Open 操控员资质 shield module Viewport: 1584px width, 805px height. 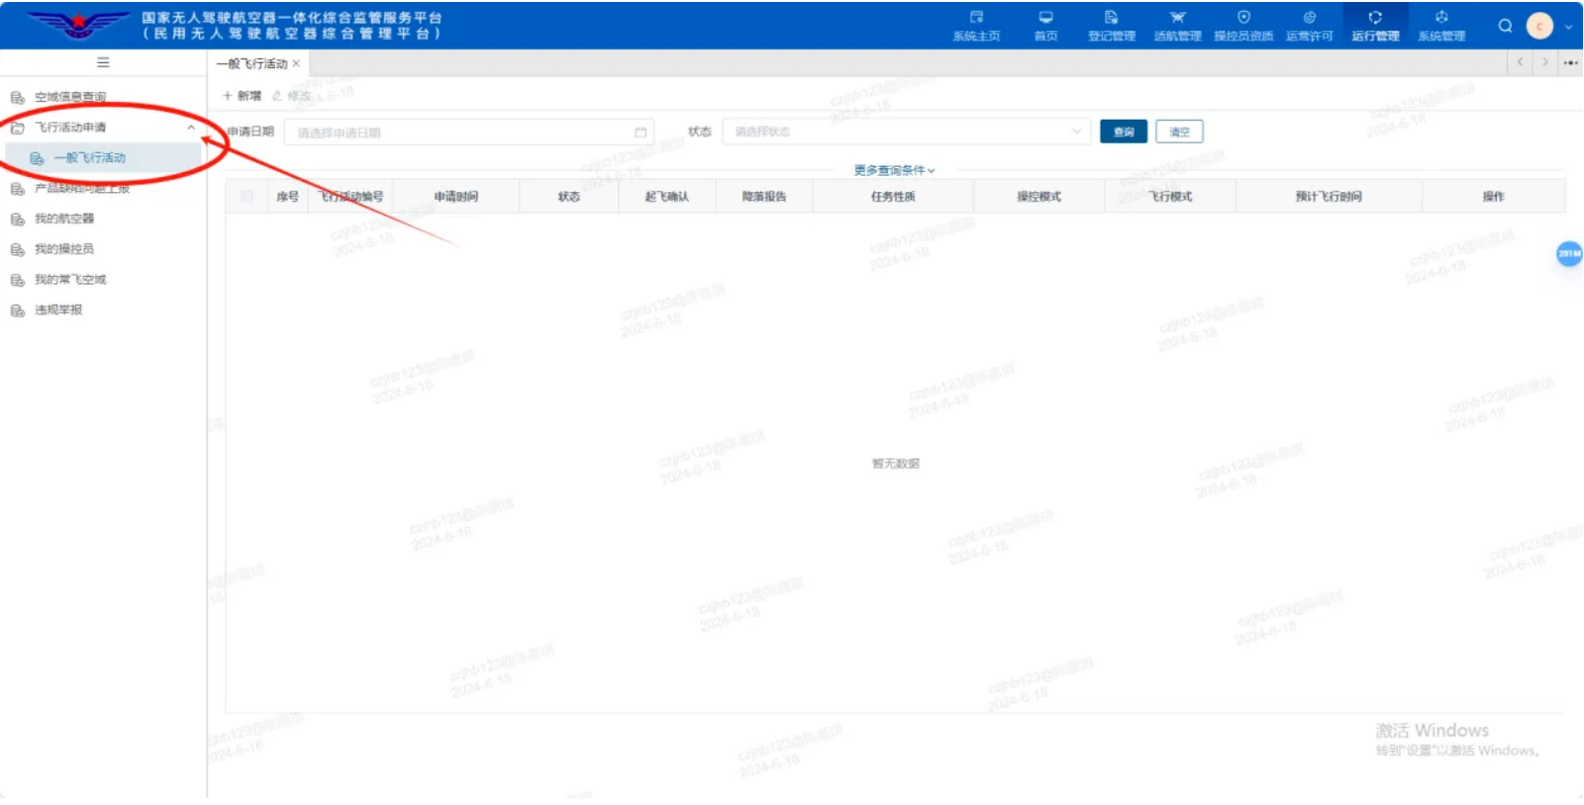[1243, 26]
